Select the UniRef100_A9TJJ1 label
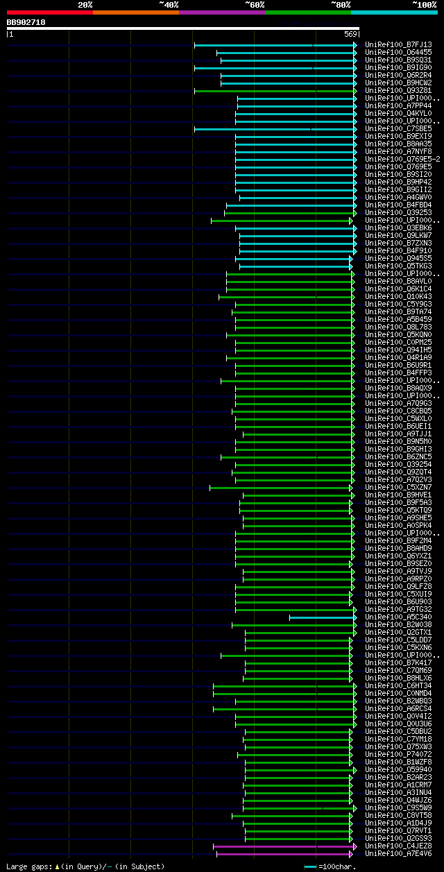 pos(399,434)
